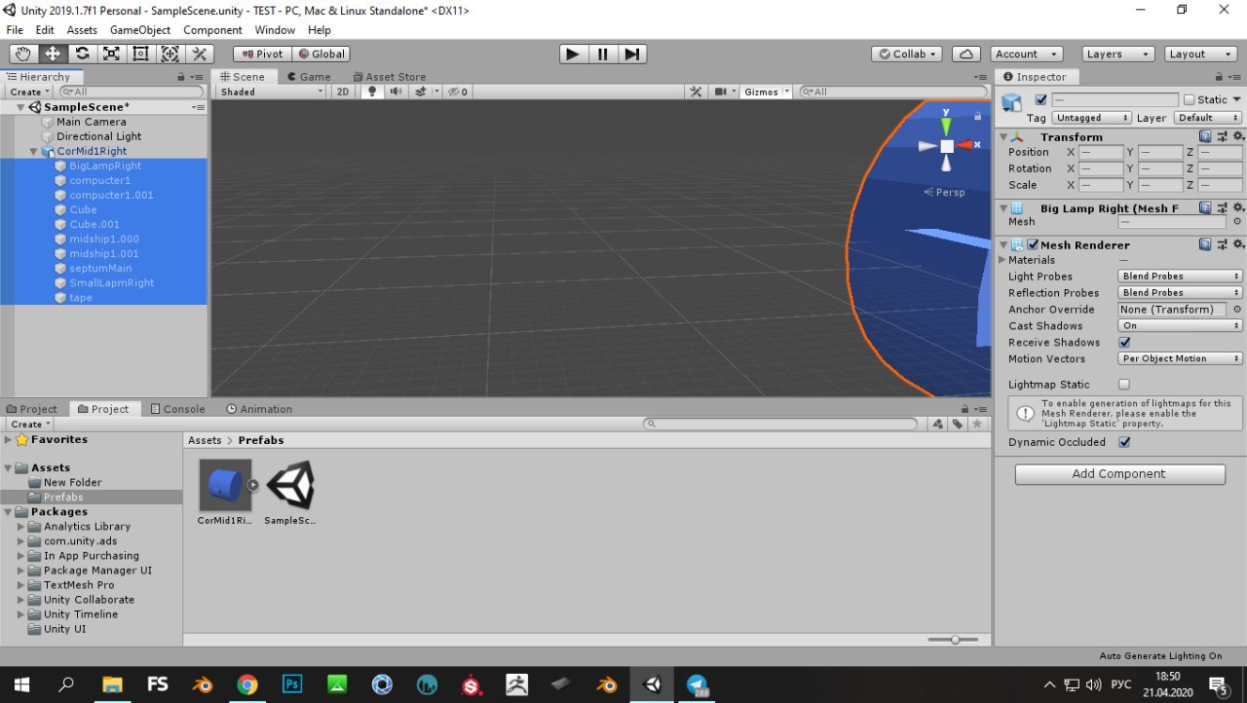
Task: Click the Add Component button
Action: coord(1119,474)
